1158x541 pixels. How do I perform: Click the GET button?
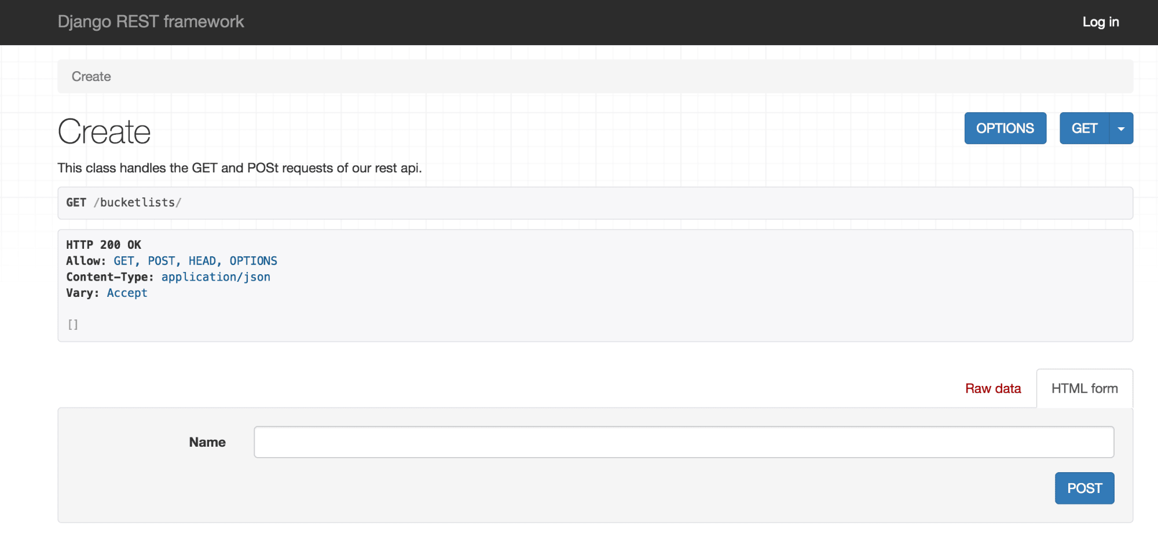(x=1084, y=128)
